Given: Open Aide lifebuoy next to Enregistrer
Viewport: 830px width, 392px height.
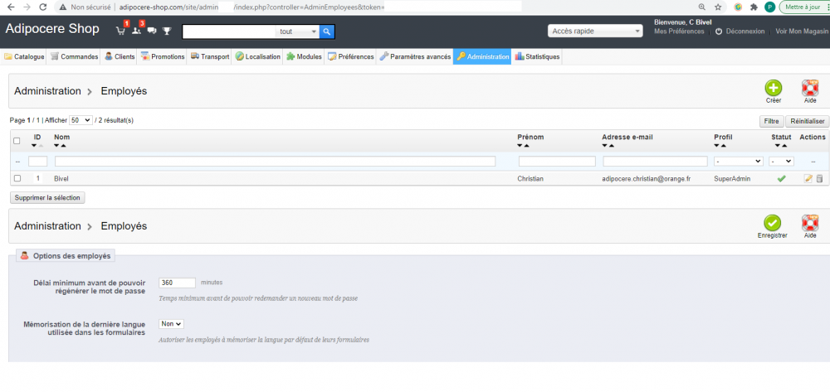Looking at the screenshot, I should (x=810, y=223).
